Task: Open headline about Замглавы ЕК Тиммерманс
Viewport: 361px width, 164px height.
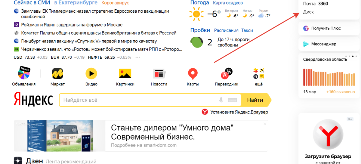Action: [x=95, y=14]
